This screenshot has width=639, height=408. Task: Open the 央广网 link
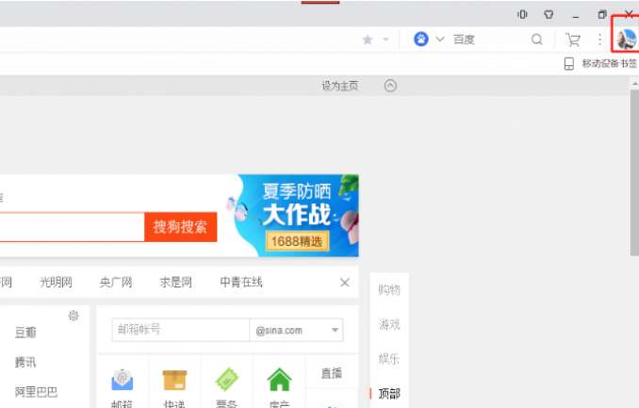pos(116,282)
